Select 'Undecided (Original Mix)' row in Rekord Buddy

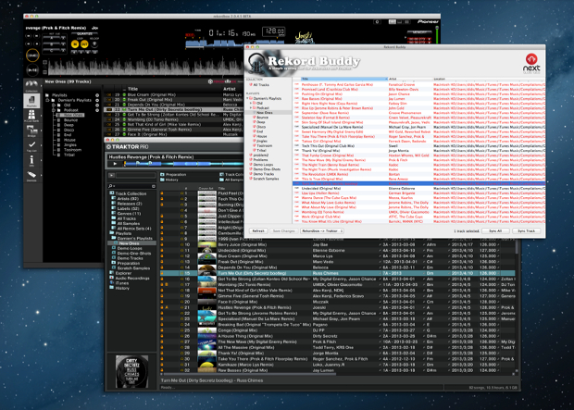tap(418, 188)
